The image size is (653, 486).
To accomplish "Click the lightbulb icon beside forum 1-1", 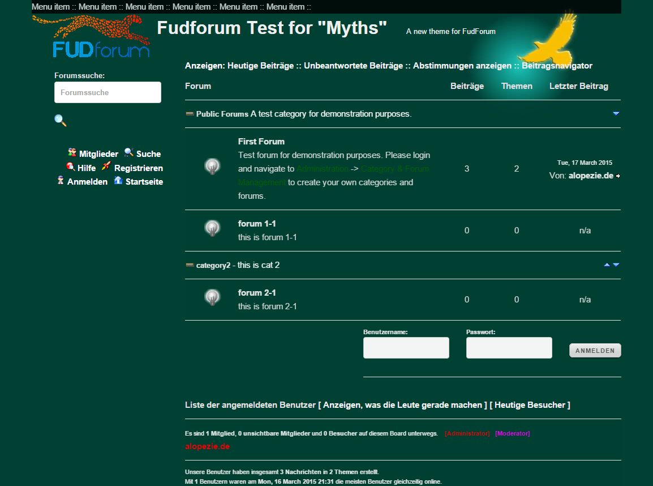I will tap(212, 228).
